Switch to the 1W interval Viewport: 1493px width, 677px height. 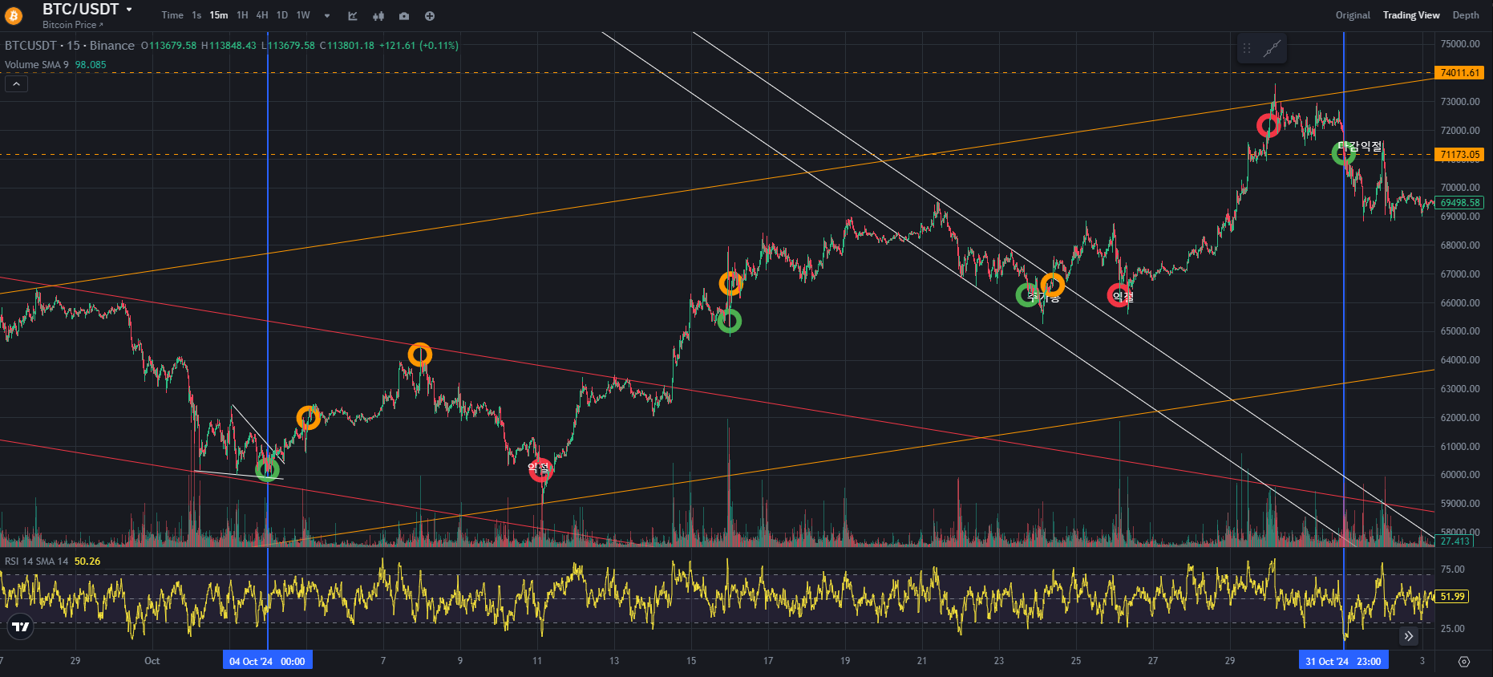click(x=303, y=15)
